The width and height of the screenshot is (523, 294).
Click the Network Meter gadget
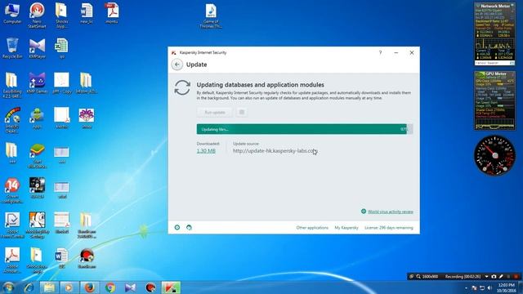click(x=494, y=34)
